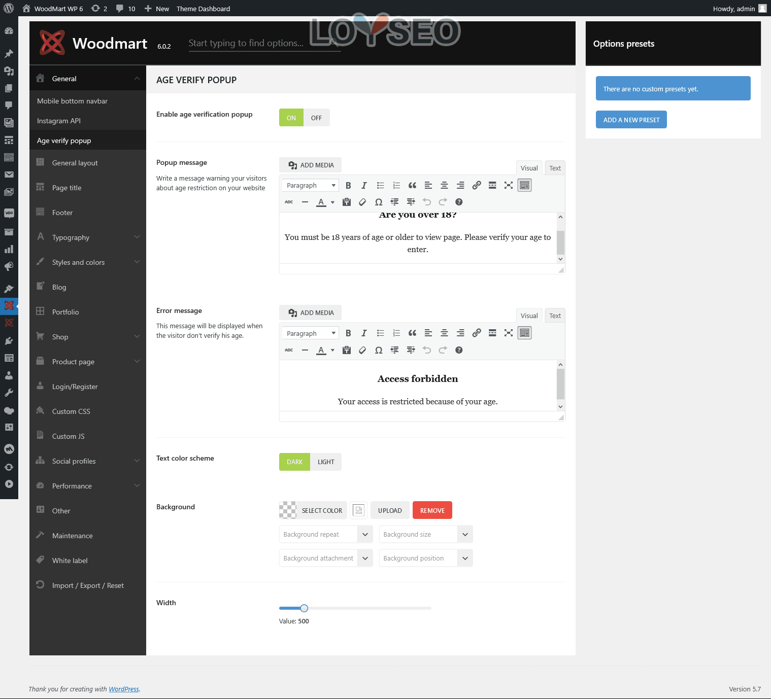Increase indent in Error message editor
The height and width of the screenshot is (699, 771).
(x=411, y=350)
